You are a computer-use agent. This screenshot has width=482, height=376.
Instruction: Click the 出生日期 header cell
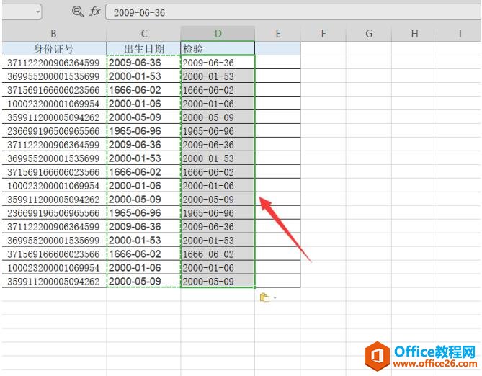[144, 48]
